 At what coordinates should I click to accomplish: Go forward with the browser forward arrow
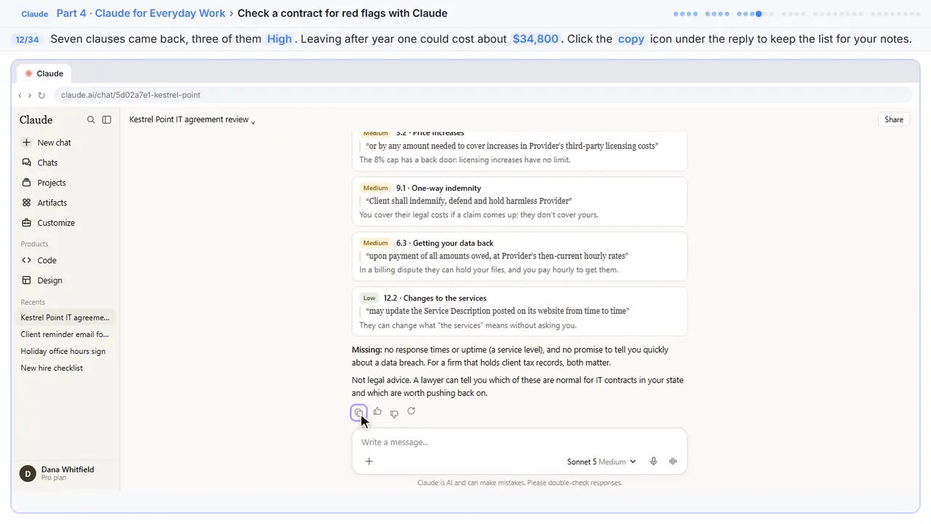click(30, 95)
